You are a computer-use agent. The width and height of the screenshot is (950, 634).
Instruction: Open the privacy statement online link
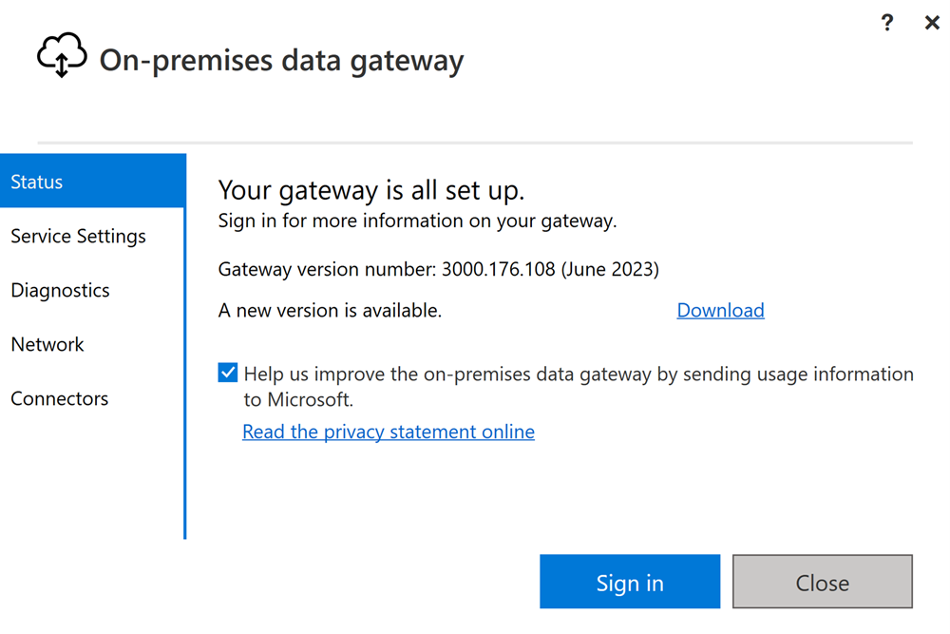389,432
